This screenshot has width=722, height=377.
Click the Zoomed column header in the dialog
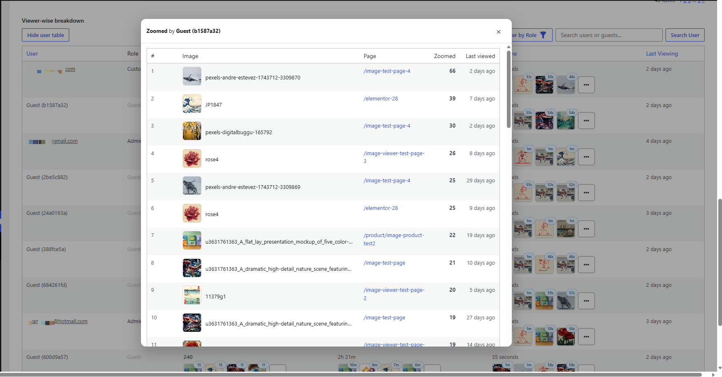click(445, 56)
